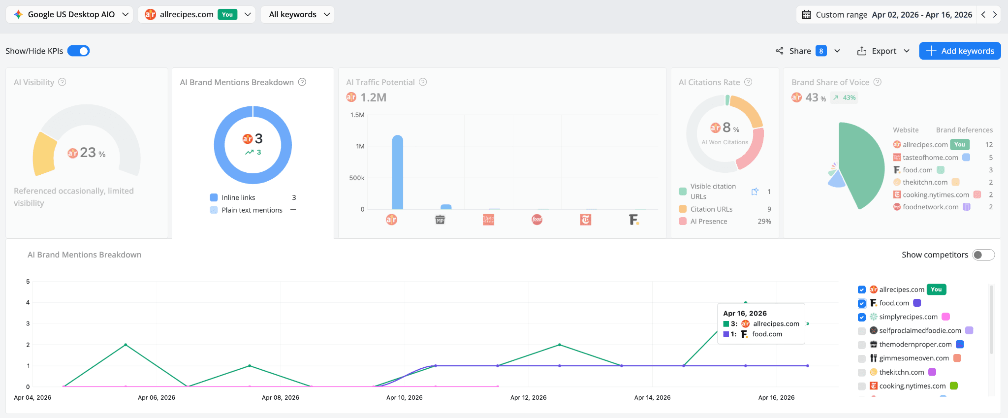Image resolution: width=1008 pixels, height=418 pixels.
Task: Toggle the Show/Hide KPIs switch
Action: [79, 51]
